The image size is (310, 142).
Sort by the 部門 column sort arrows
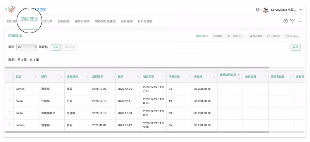pyautogui.click(x=61, y=77)
